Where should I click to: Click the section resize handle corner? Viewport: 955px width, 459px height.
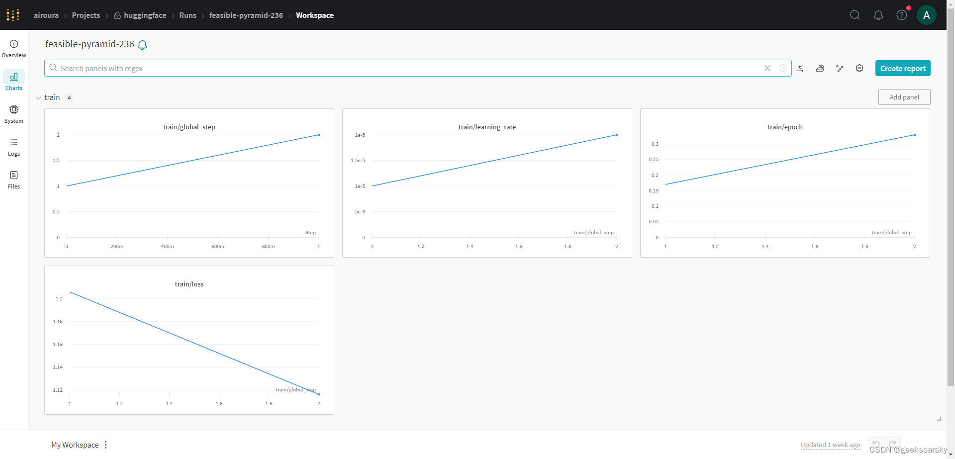(x=939, y=419)
